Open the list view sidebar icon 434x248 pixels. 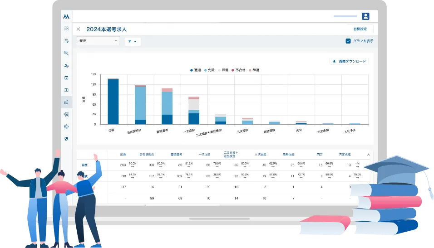pos(66,41)
